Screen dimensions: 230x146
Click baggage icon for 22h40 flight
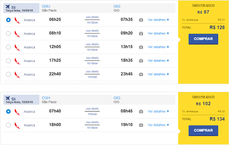[x=141, y=74]
